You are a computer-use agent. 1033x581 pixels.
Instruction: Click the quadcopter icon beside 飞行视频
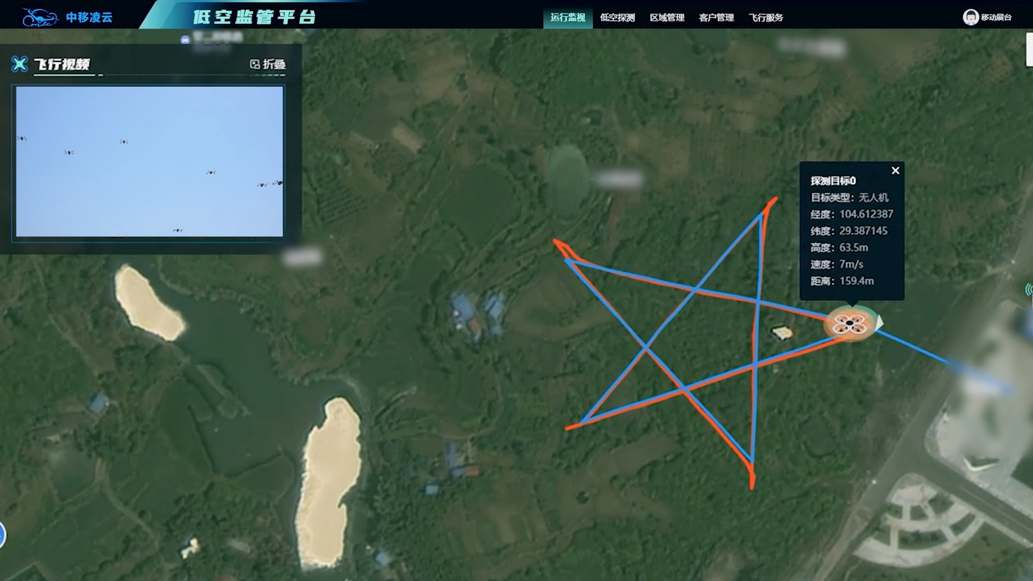click(19, 65)
